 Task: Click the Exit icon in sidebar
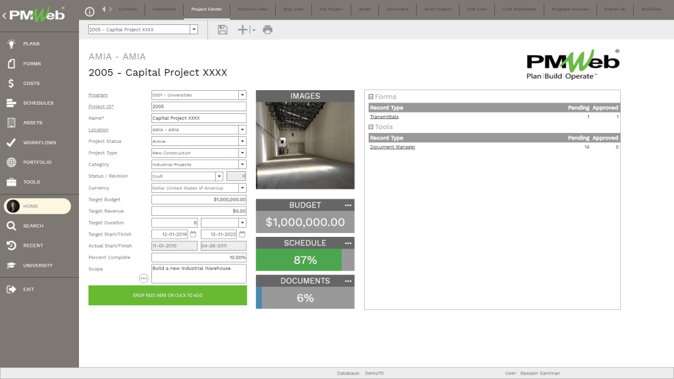pyautogui.click(x=11, y=290)
